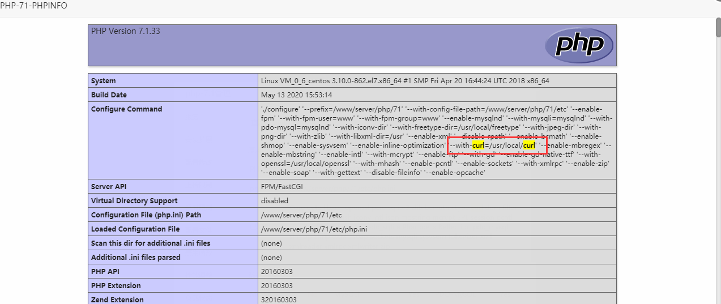Click Scan this dir for additional .ini files
This screenshot has width=721, height=304.
151,243
